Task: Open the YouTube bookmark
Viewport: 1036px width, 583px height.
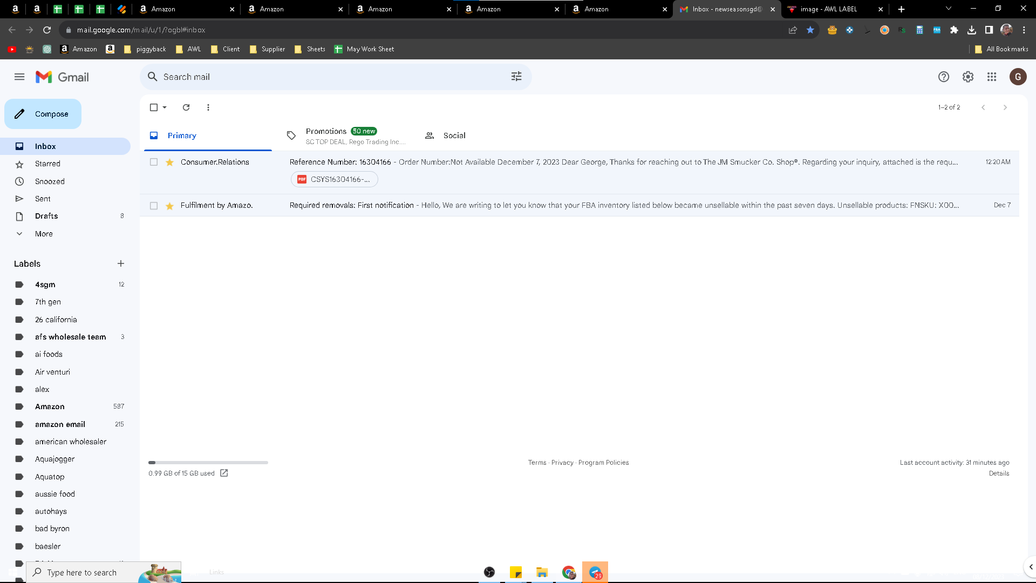Action: click(12, 49)
